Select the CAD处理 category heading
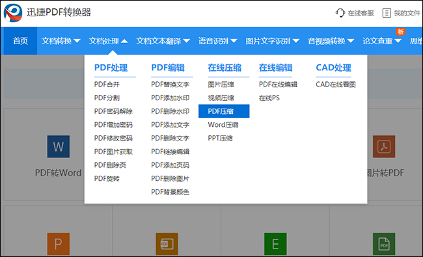The image size is (423, 257). click(333, 68)
